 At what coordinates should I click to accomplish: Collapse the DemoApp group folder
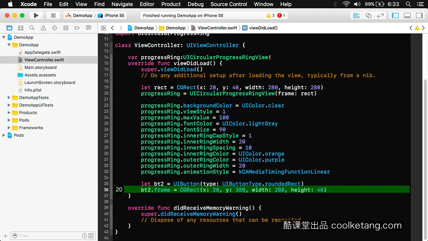[9, 45]
